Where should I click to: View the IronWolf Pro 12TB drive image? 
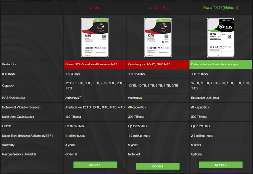tap(158, 37)
